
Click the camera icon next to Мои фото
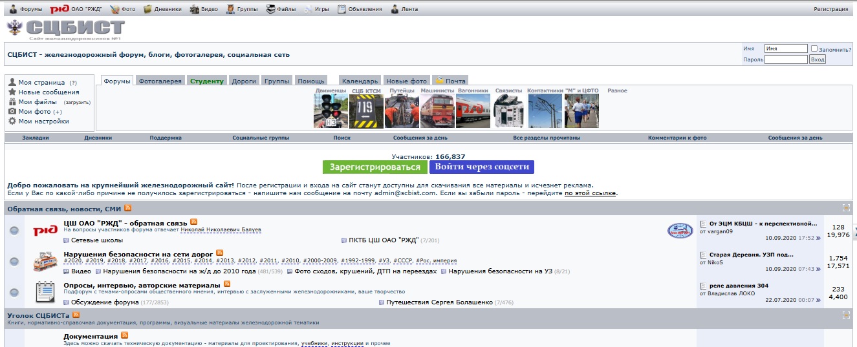tap(12, 111)
